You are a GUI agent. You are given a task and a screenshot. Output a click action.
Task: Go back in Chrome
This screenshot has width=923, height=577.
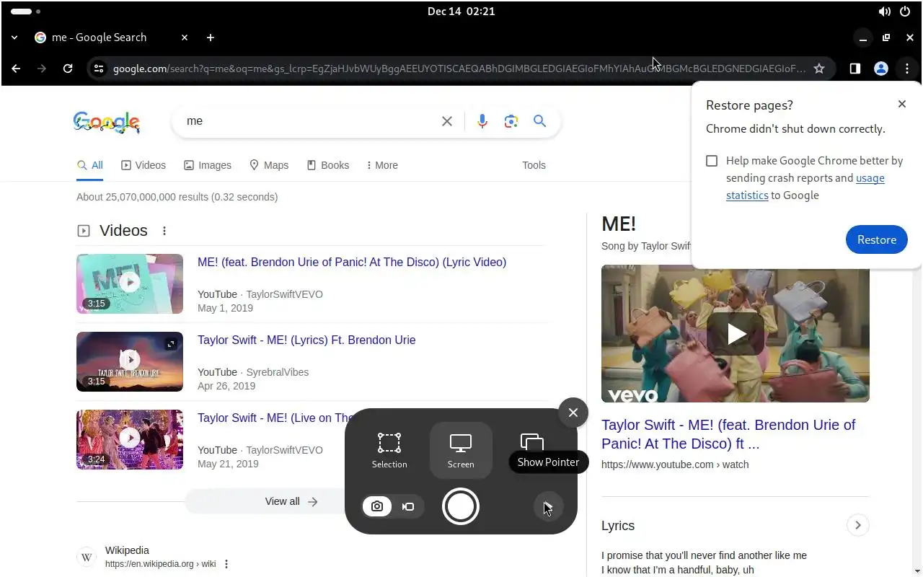coord(16,69)
